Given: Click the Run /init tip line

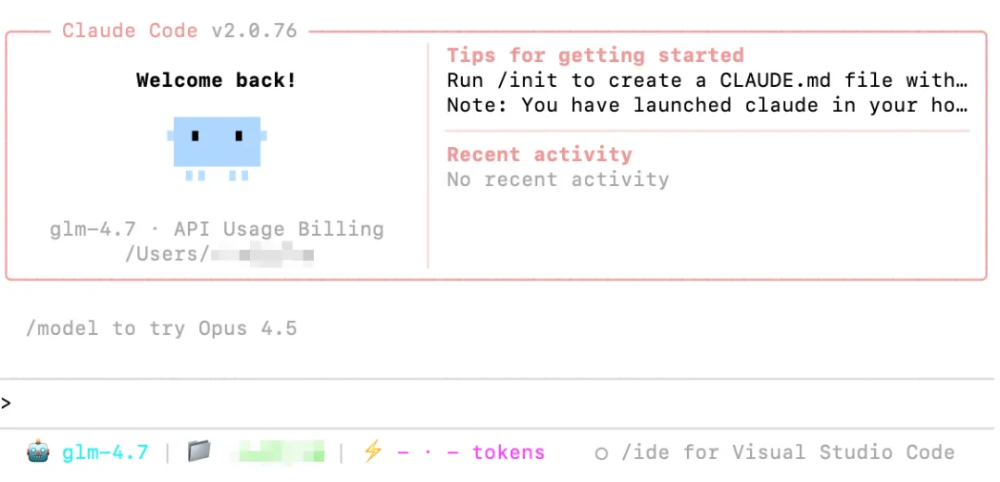Looking at the screenshot, I should point(706,80).
